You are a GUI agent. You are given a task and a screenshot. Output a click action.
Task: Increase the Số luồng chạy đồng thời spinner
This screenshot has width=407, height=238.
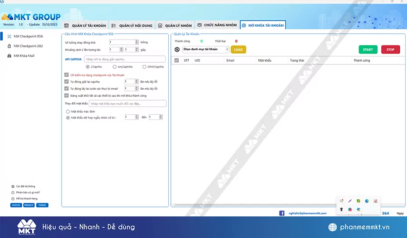click(x=136, y=41)
